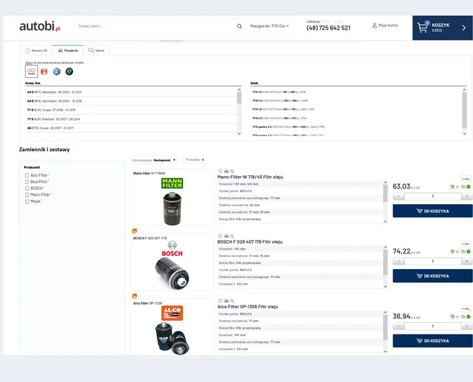Open Alco Filter SP-1356 Filtr oleju link
473x382 pixels.
pos(248,307)
